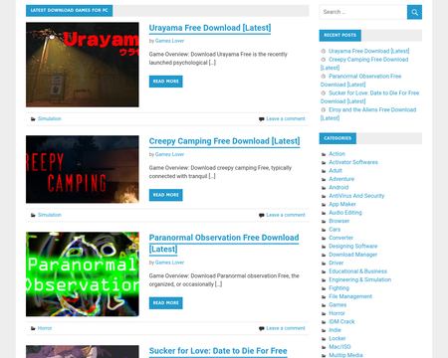
Task: Open Urayama Free Download post title
Action: (x=210, y=28)
